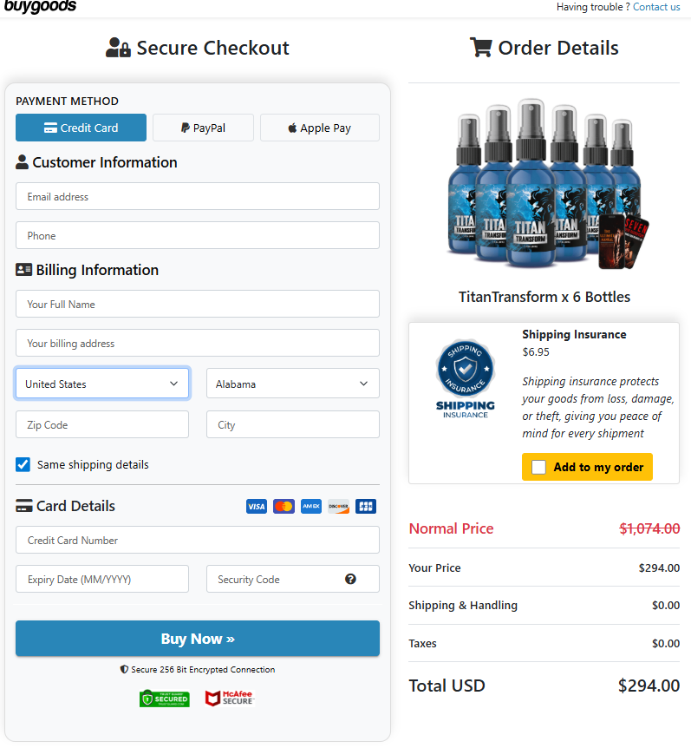Click the McAfee Secure badge
Screen dimensions: 691x748
230,698
